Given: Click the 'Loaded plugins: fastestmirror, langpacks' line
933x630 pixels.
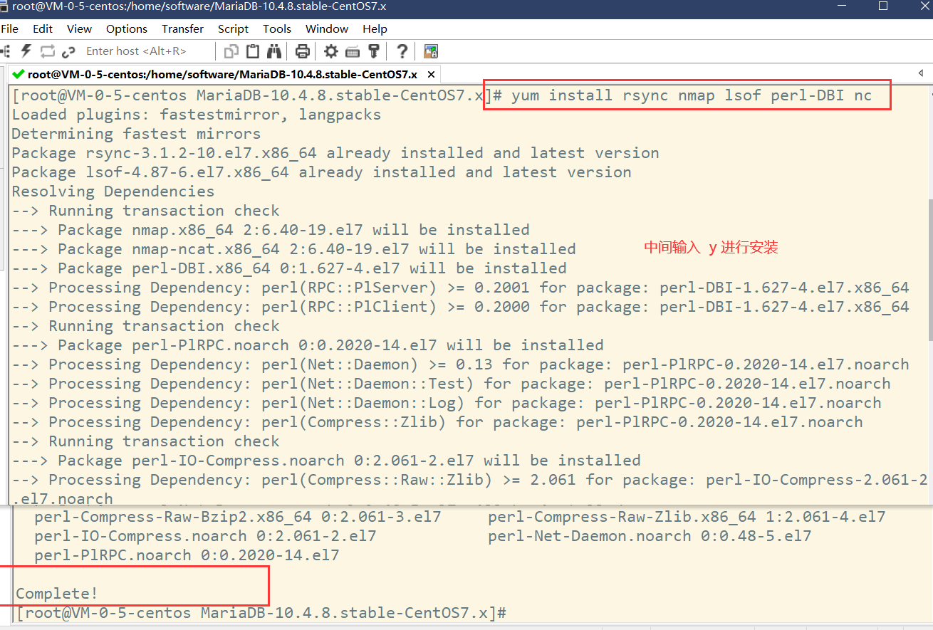Looking at the screenshot, I should [197, 115].
